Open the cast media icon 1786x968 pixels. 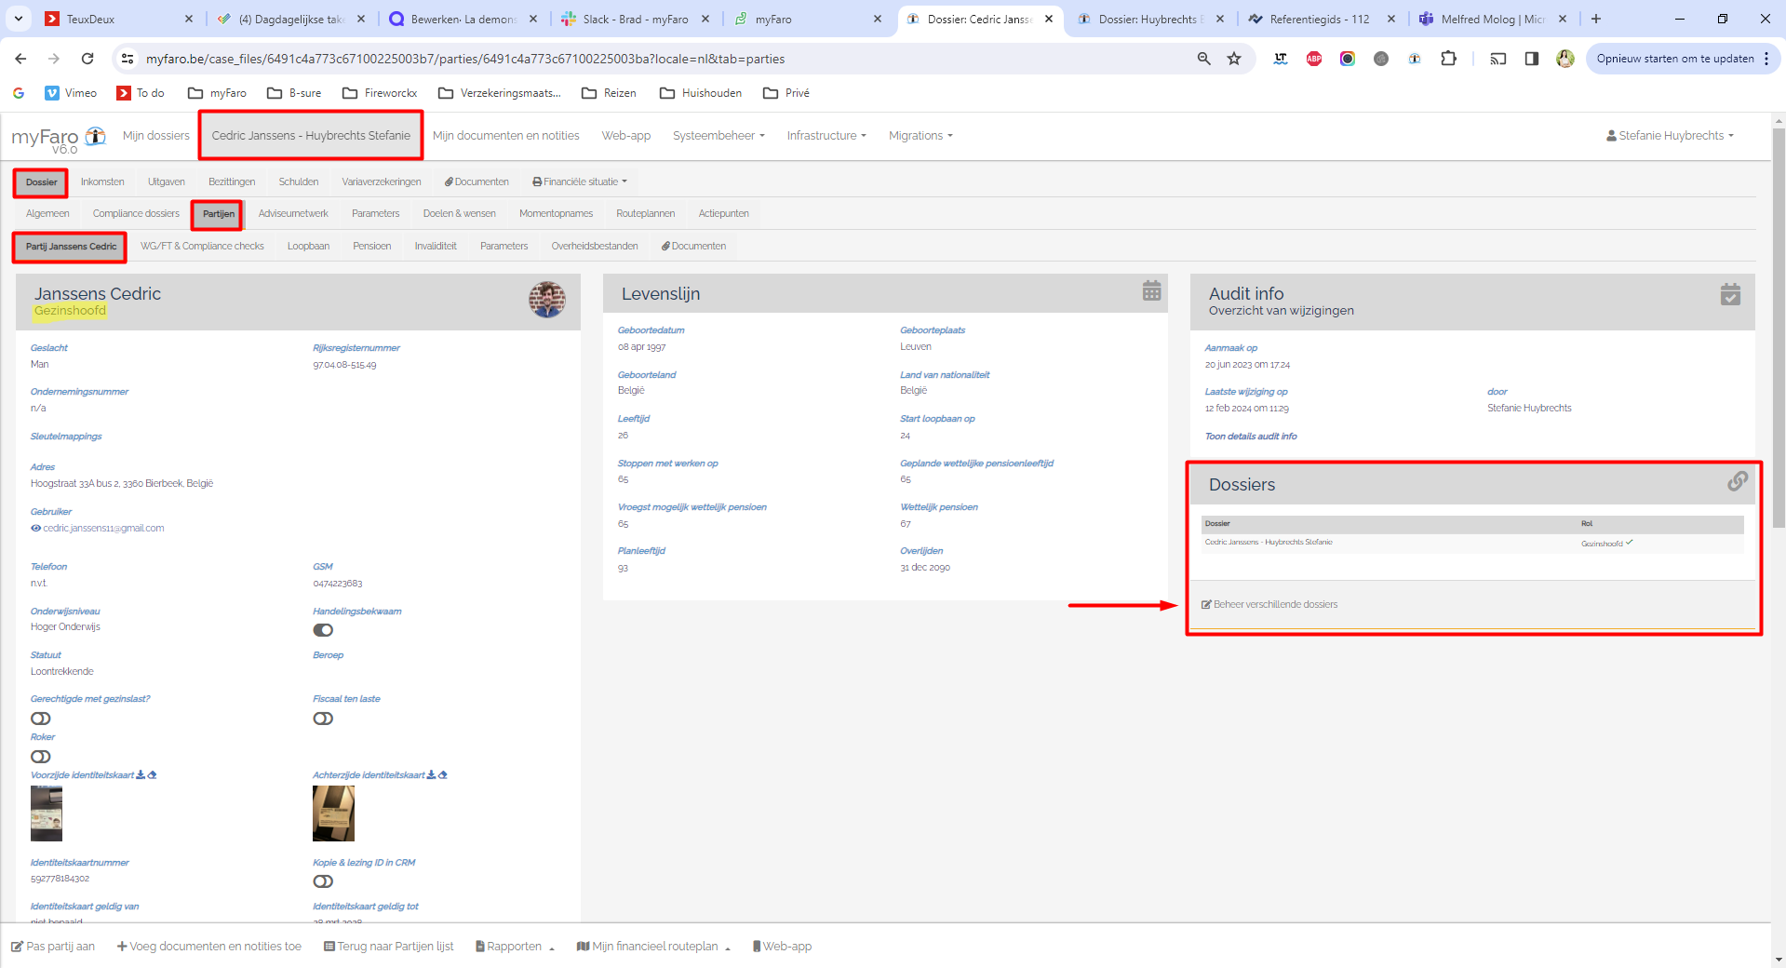1497,59
